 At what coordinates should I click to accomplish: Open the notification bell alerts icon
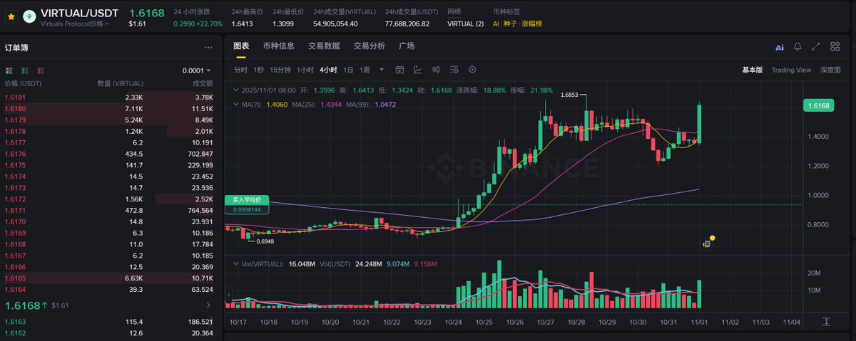click(x=798, y=47)
